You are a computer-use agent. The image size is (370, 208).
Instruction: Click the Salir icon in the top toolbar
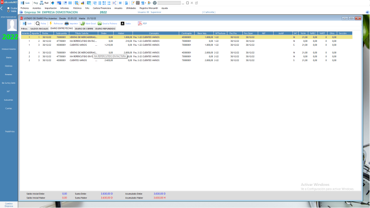click(23, 3)
